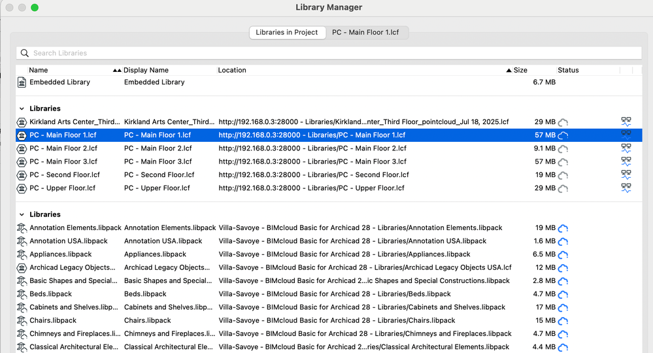
Task: Click Kirkland Arts Center library icon
Action: click(x=22, y=122)
